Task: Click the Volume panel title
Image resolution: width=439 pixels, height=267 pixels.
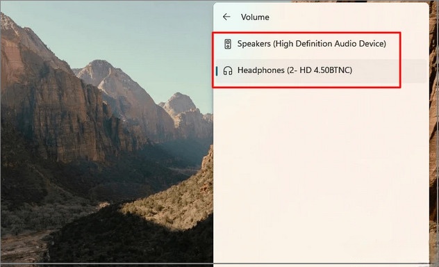Action: (x=255, y=17)
